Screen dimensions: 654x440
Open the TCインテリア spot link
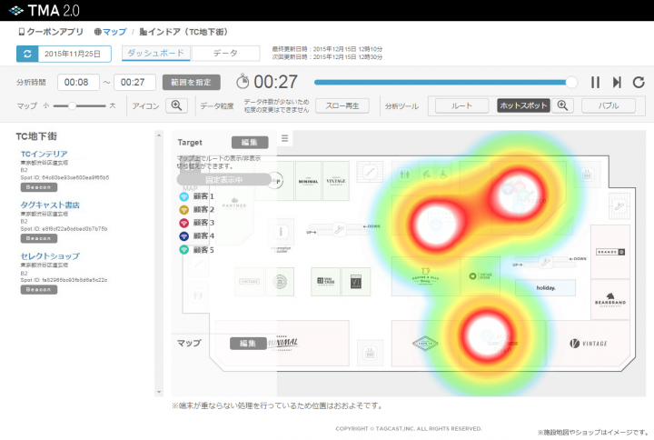tap(45, 154)
